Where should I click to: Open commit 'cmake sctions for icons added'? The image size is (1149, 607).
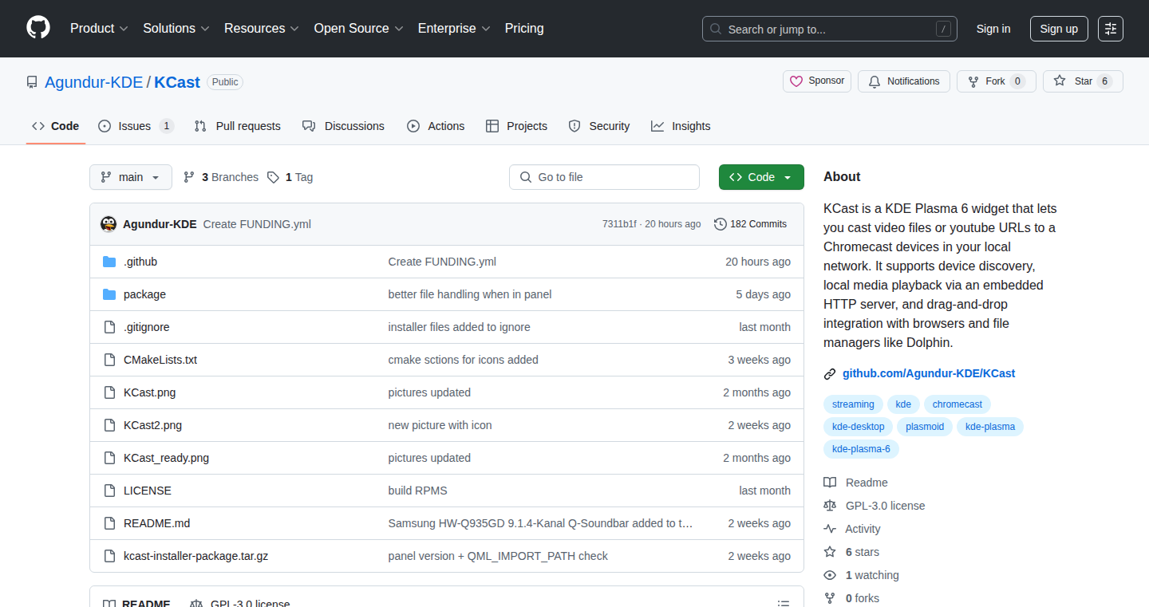point(464,360)
